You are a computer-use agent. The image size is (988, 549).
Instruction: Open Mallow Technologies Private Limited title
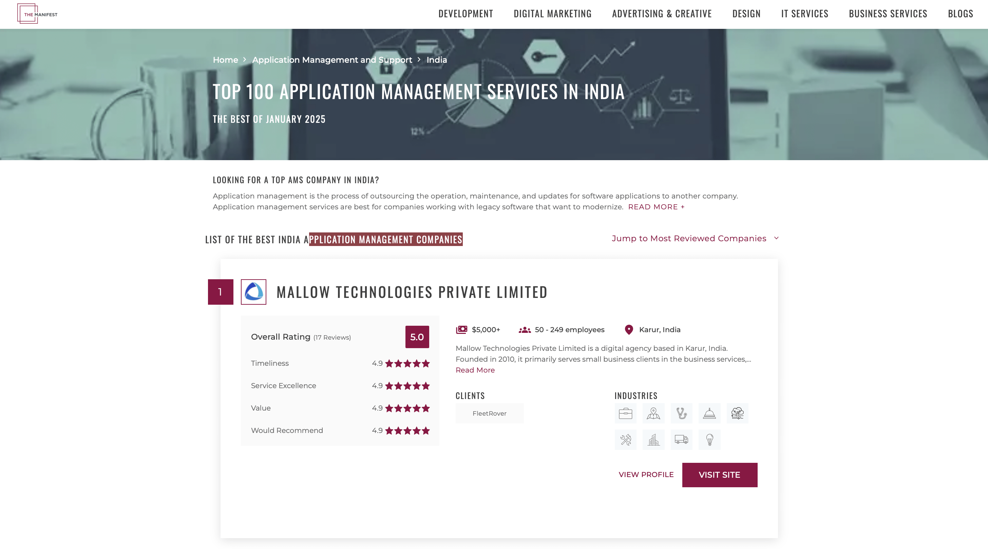[412, 292]
